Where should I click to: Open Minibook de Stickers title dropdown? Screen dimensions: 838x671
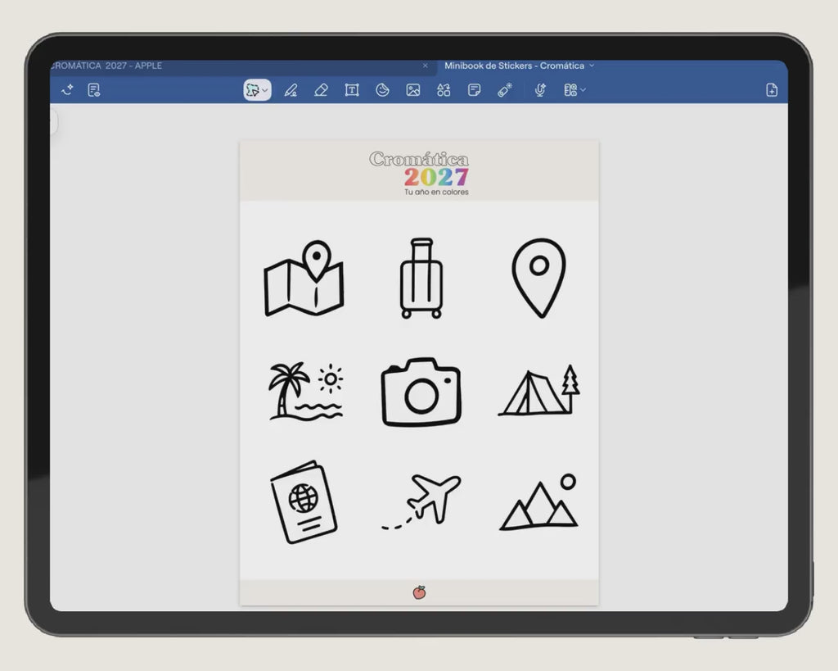[x=592, y=66]
